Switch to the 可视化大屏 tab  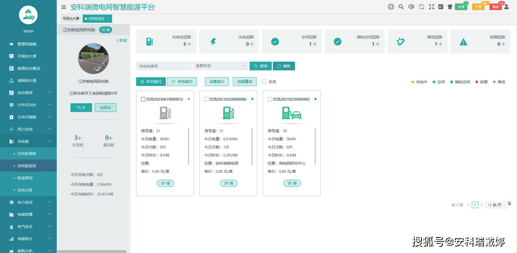[x=71, y=19]
